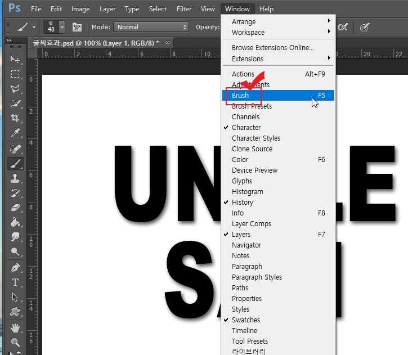This screenshot has height=355, width=408.
Task: Select the Paint Bucket tool
Action: [x=15, y=222]
